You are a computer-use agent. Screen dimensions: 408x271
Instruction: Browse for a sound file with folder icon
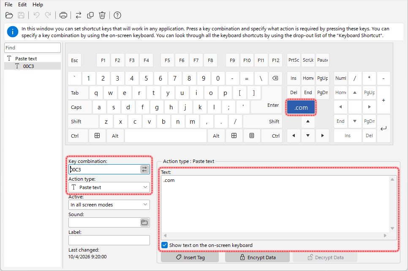coord(144,222)
